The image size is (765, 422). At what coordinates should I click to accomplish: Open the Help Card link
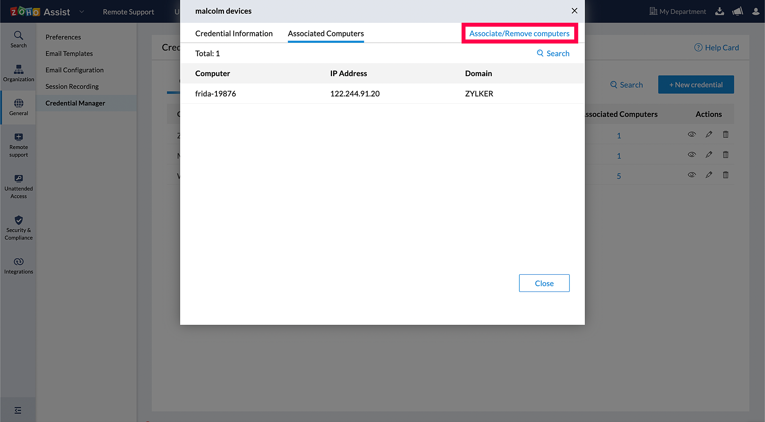(716, 48)
